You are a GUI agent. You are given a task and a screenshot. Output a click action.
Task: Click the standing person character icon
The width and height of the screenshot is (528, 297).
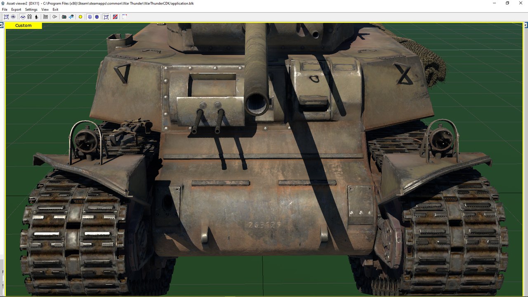point(36,17)
